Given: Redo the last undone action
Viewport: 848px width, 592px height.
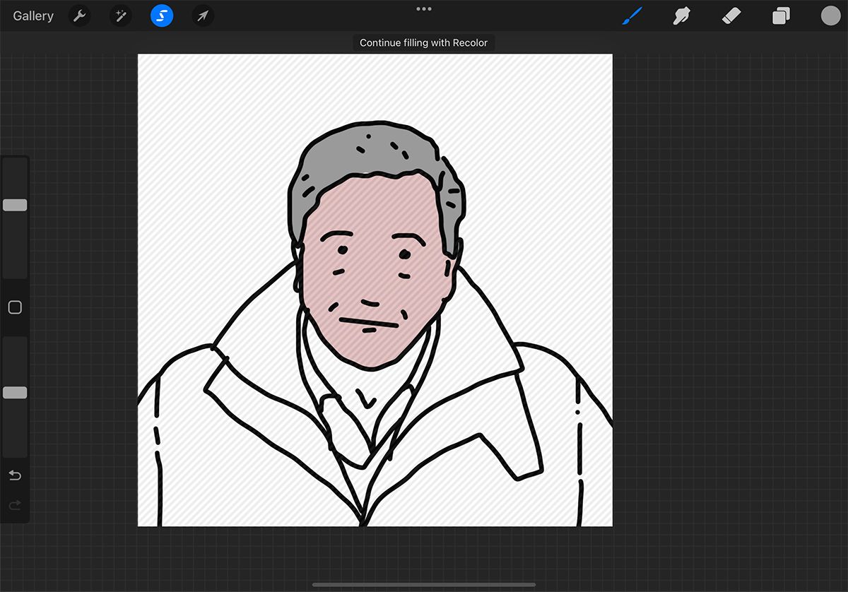Looking at the screenshot, I should click(15, 505).
